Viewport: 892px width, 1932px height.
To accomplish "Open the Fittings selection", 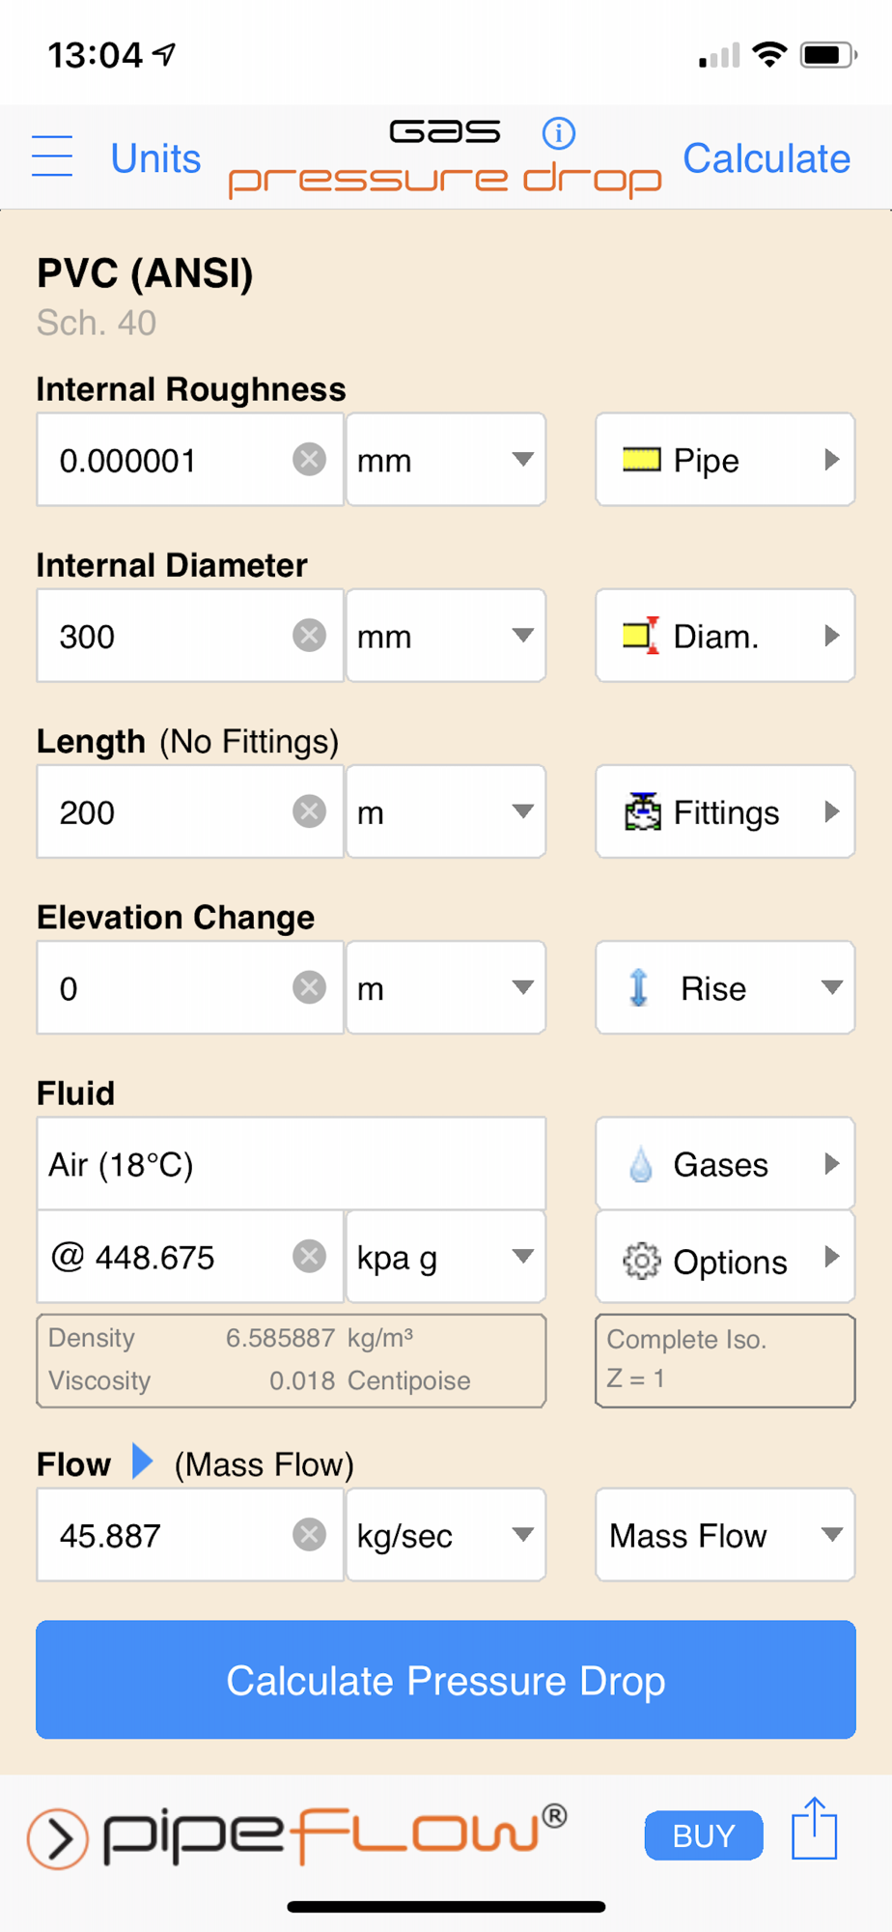I will 725,812.
